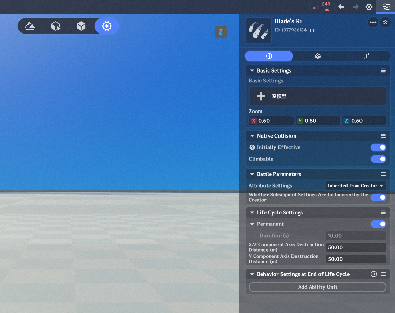The width and height of the screenshot is (395, 313).
Task: Switch to the node graph tab
Action: [366, 56]
